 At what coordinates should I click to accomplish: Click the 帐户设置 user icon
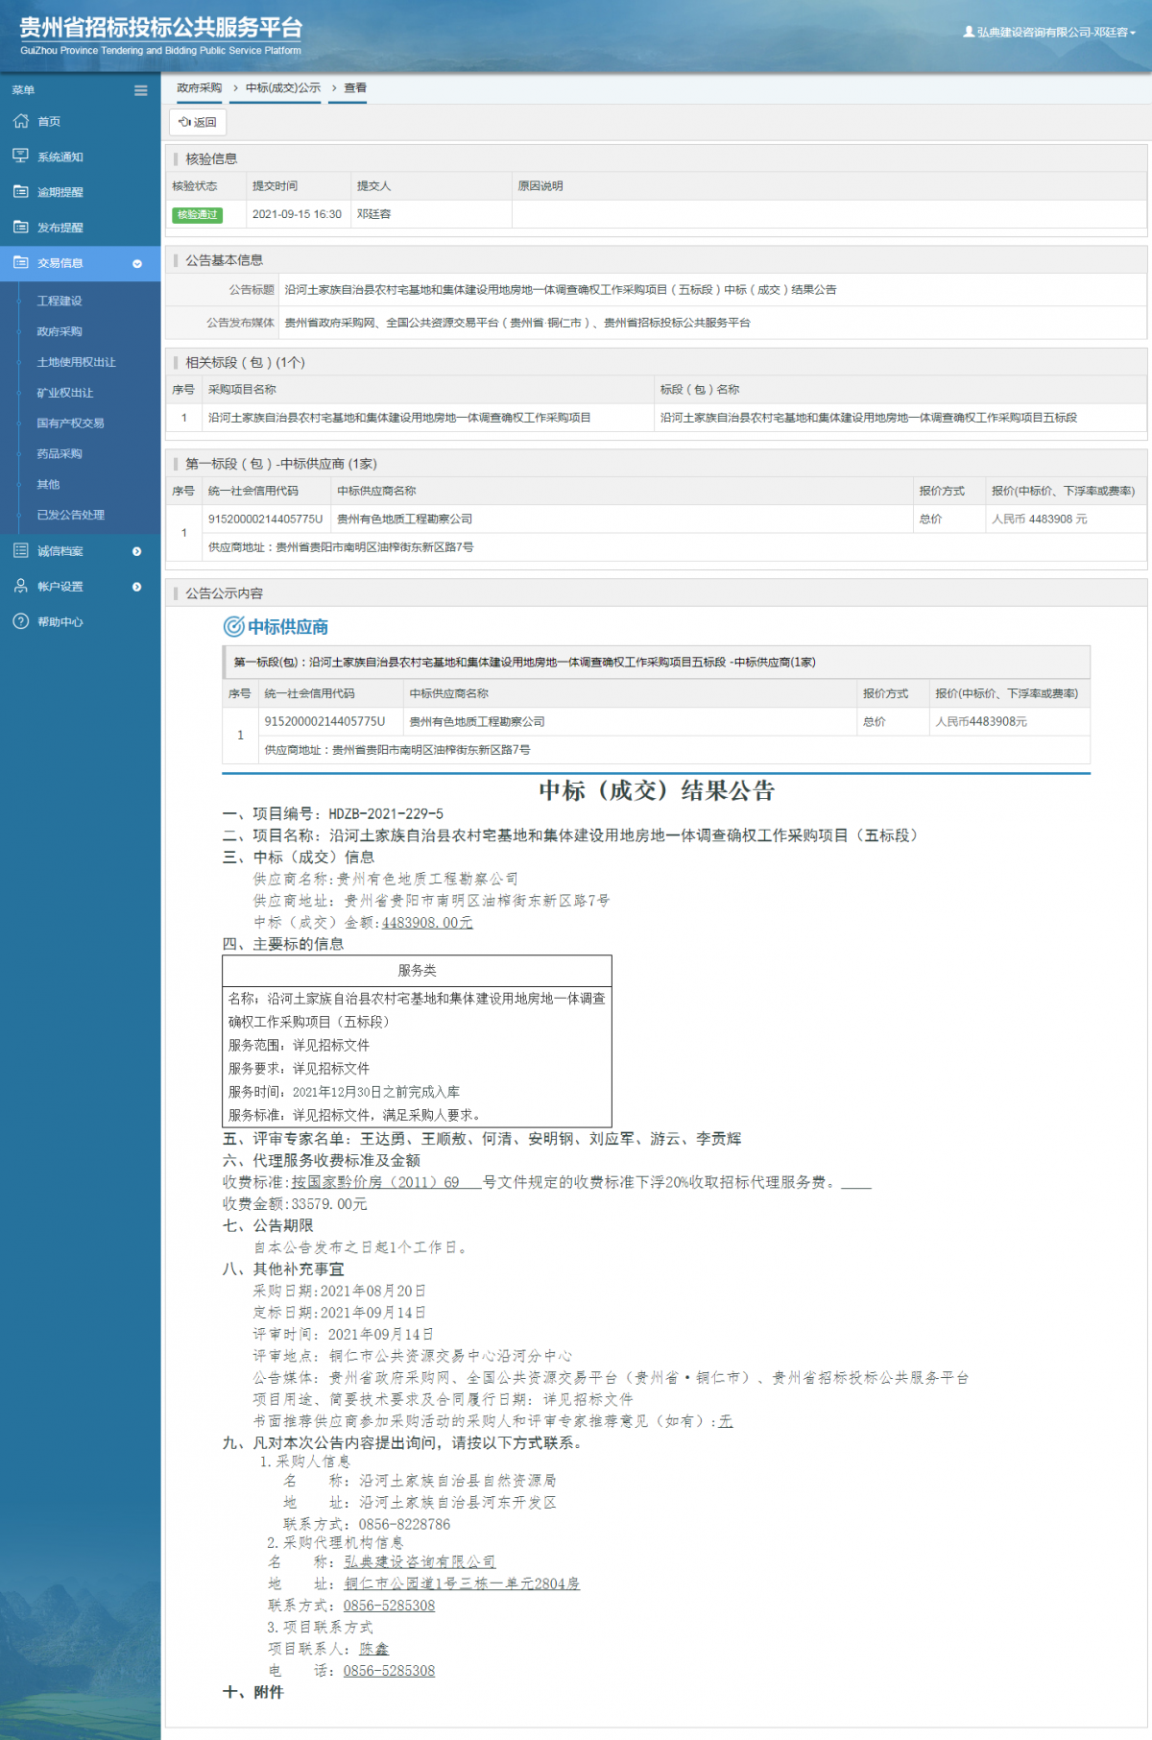21,586
